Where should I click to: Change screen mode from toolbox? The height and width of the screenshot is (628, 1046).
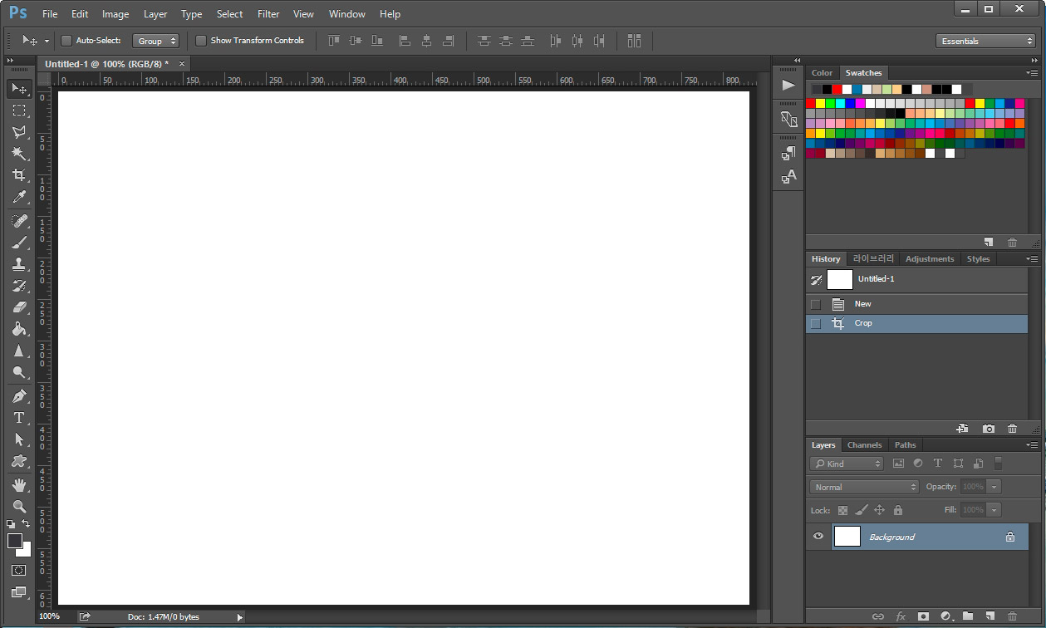pyautogui.click(x=19, y=593)
